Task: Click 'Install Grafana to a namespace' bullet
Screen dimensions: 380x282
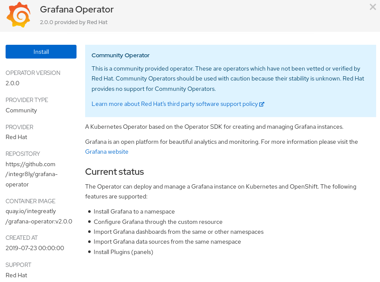Action: tap(134, 211)
